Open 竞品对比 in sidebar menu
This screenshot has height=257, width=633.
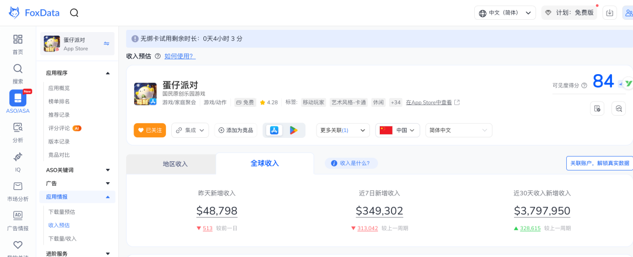[59, 155]
